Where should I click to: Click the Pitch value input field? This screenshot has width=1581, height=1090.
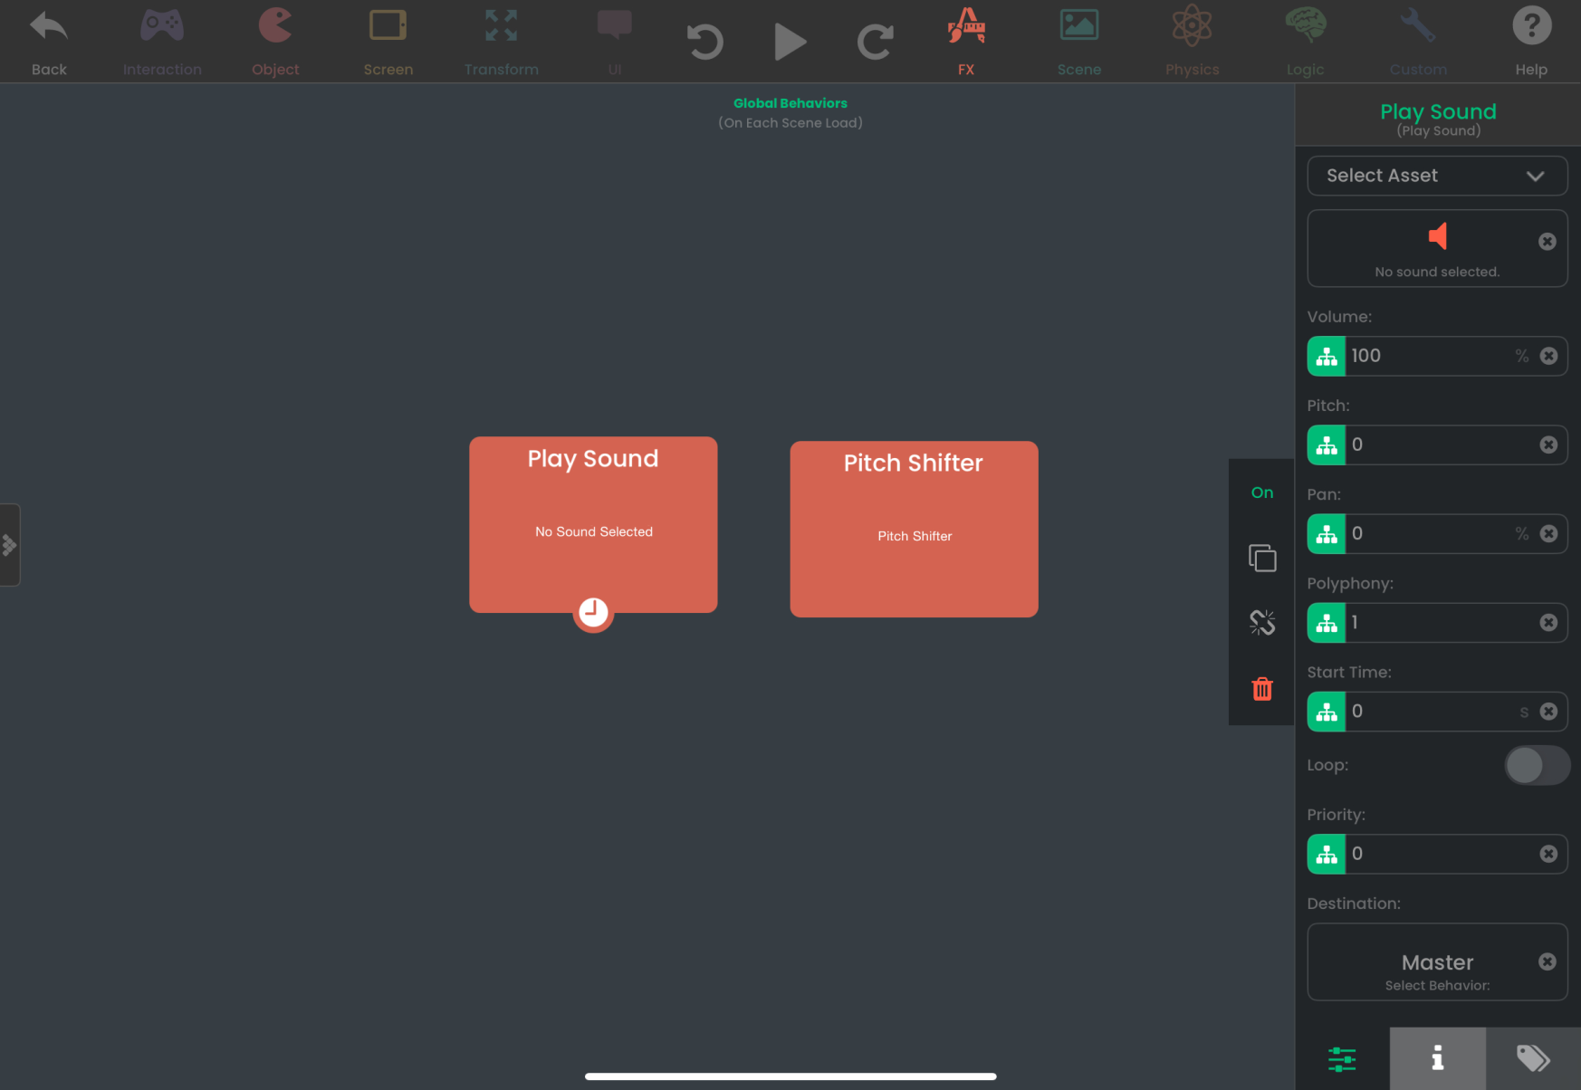1440,445
